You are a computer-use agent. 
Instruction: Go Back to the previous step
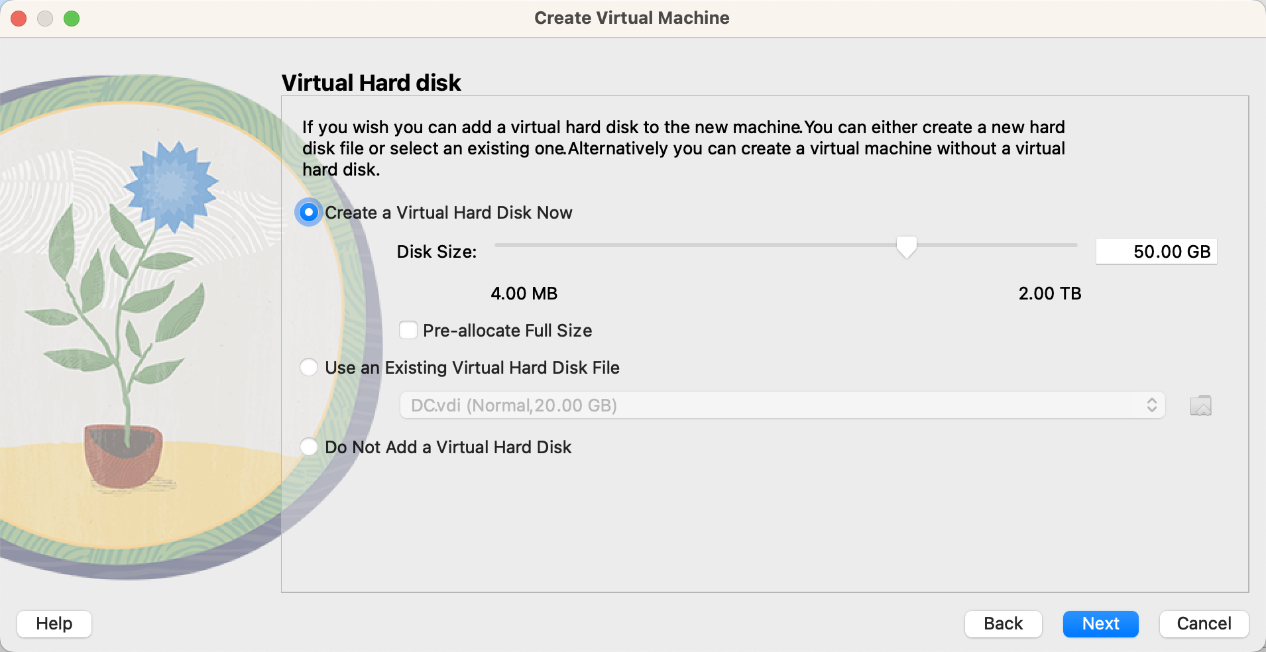click(x=1003, y=624)
